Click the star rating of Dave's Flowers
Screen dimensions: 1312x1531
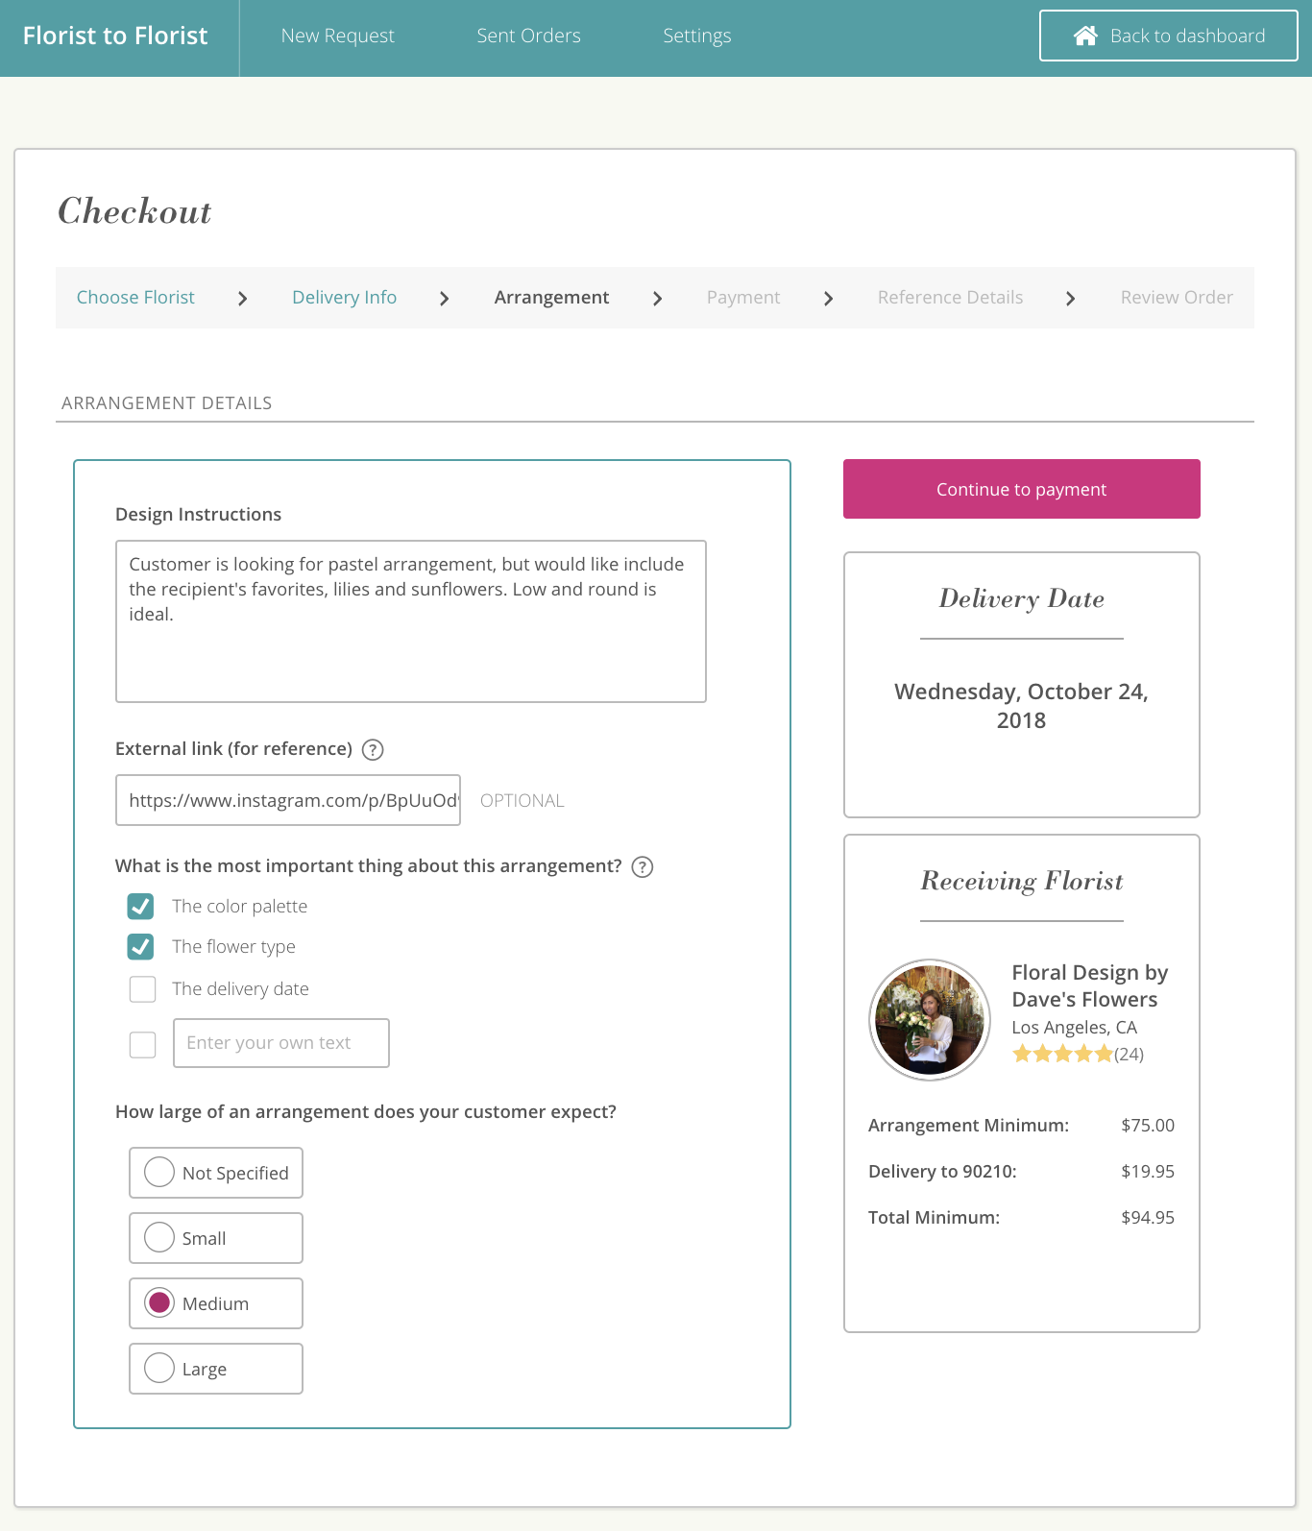coord(1062,1054)
